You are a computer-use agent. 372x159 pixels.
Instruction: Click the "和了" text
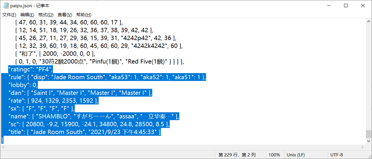coord(27,54)
